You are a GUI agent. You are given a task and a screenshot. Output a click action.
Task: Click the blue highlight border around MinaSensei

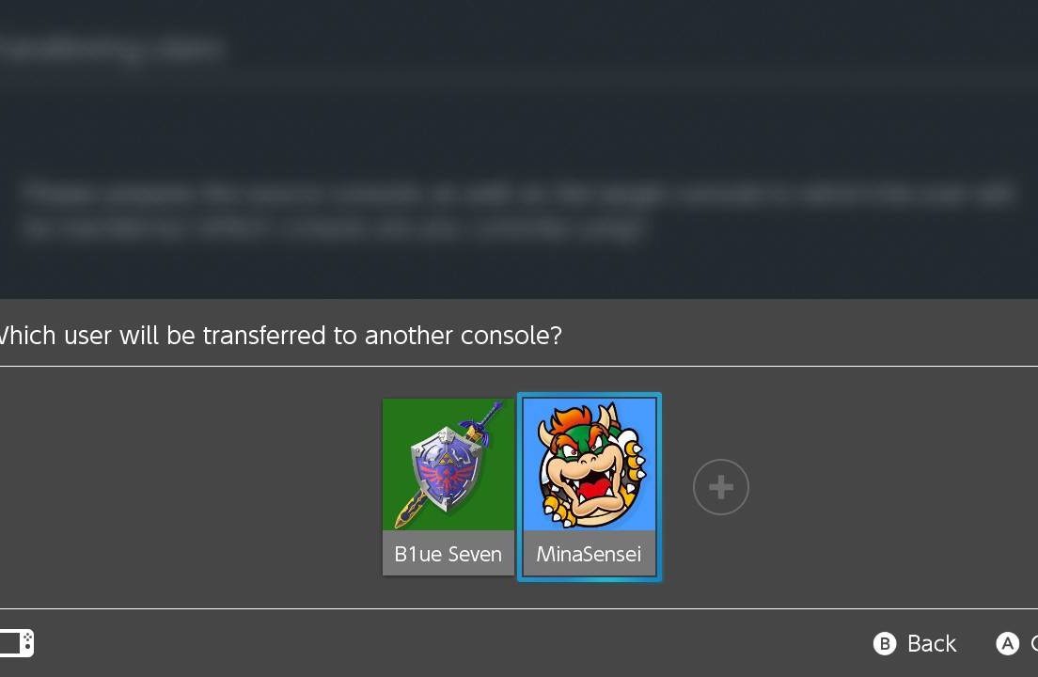[590, 396]
